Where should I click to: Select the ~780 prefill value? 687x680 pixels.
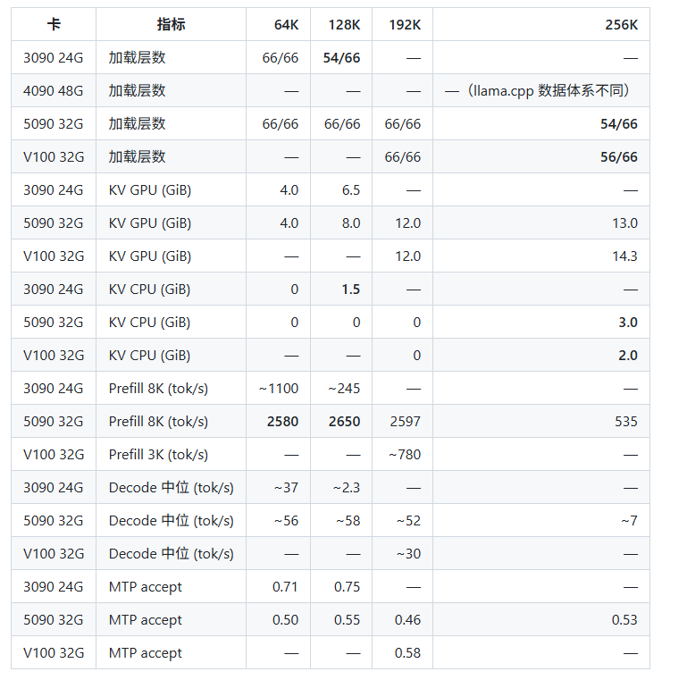pyautogui.click(x=405, y=455)
